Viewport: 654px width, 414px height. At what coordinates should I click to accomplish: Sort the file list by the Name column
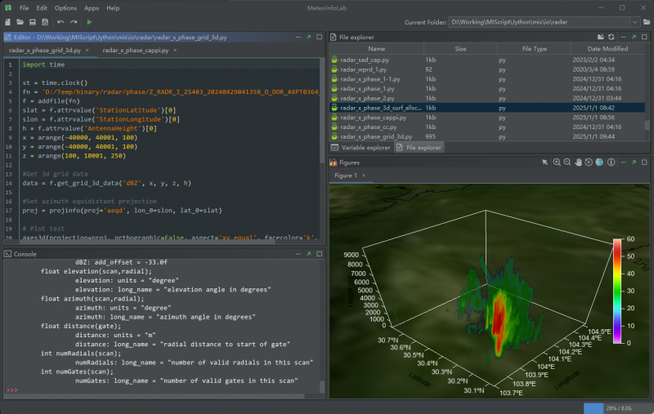coord(376,49)
